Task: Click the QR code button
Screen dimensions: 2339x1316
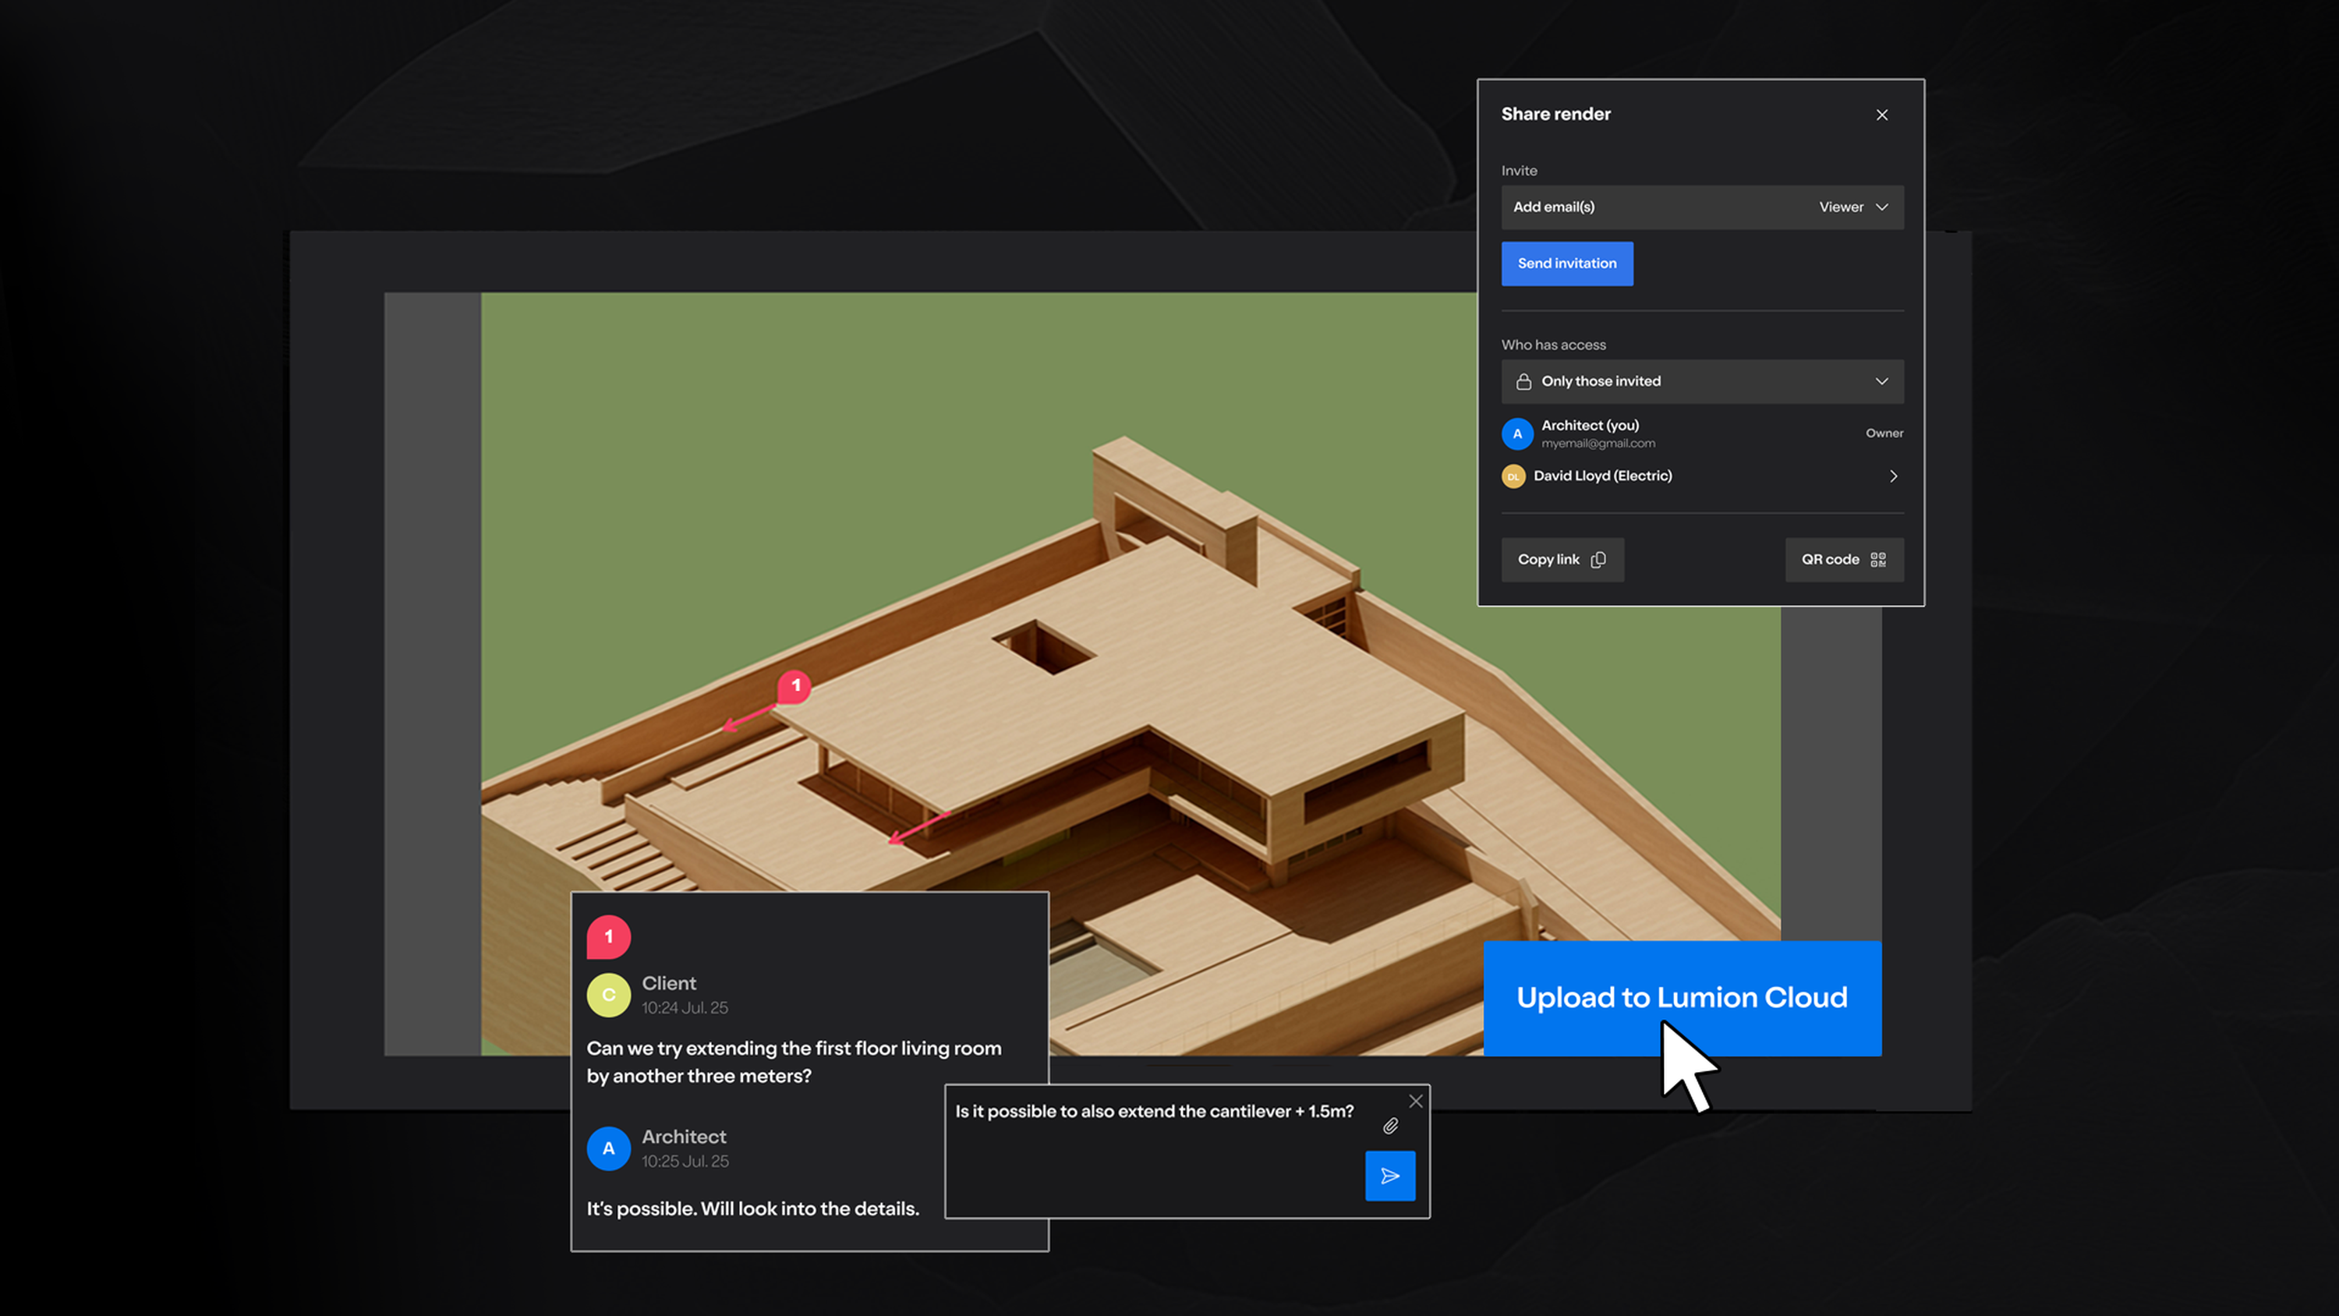Action: coord(1844,560)
